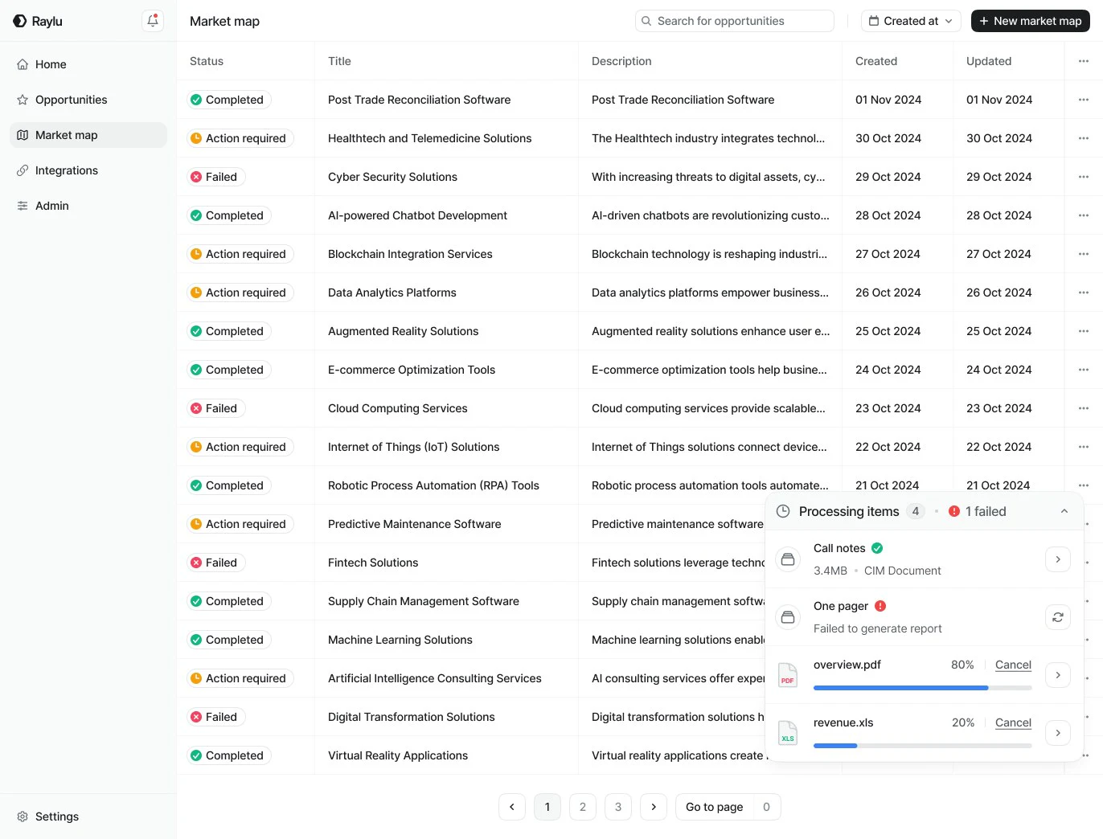This screenshot has height=839, width=1103.
Task: Retry the failed One pager report
Action: coord(1058,617)
